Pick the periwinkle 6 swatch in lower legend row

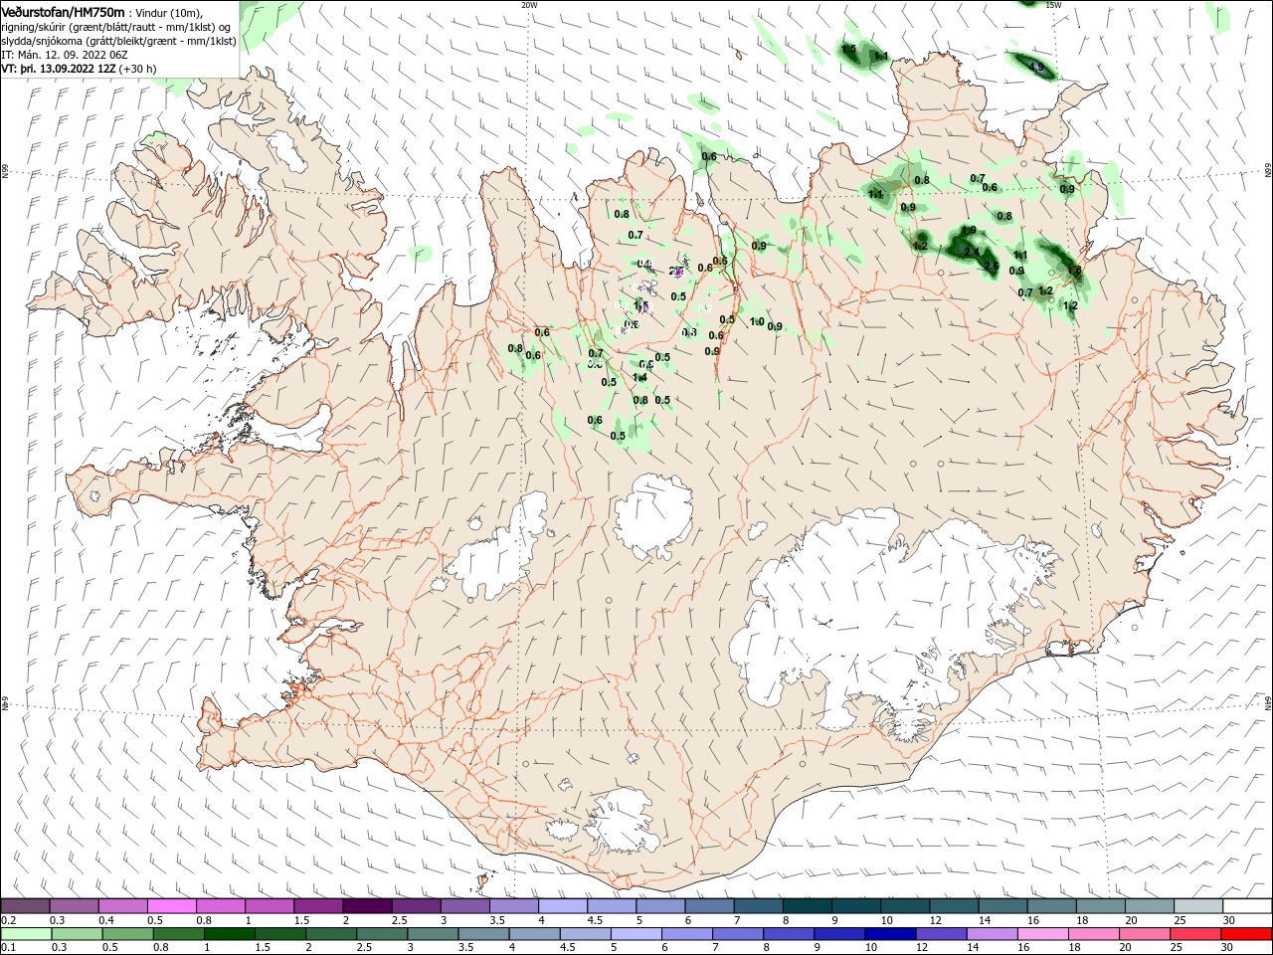[687, 934]
